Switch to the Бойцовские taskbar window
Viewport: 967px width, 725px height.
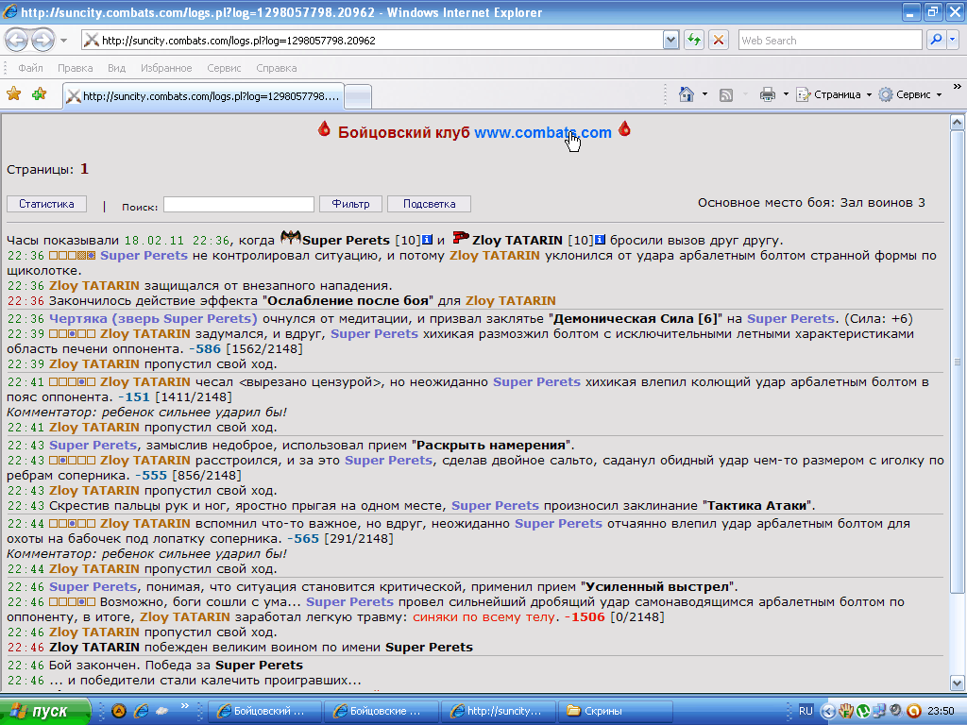point(382,711)
